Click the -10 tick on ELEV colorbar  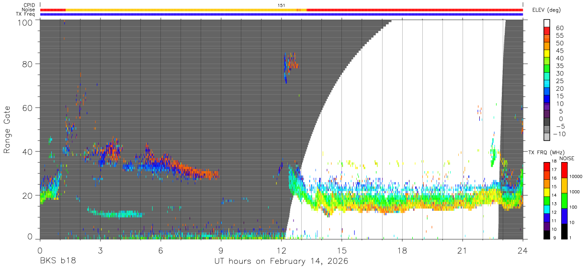tap(558, 134)
